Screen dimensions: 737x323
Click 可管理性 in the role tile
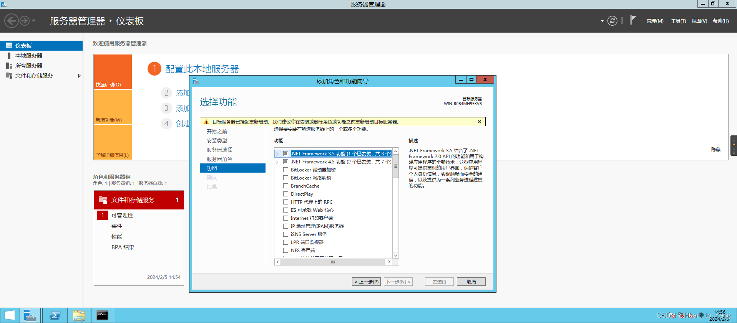coord(122,215)
